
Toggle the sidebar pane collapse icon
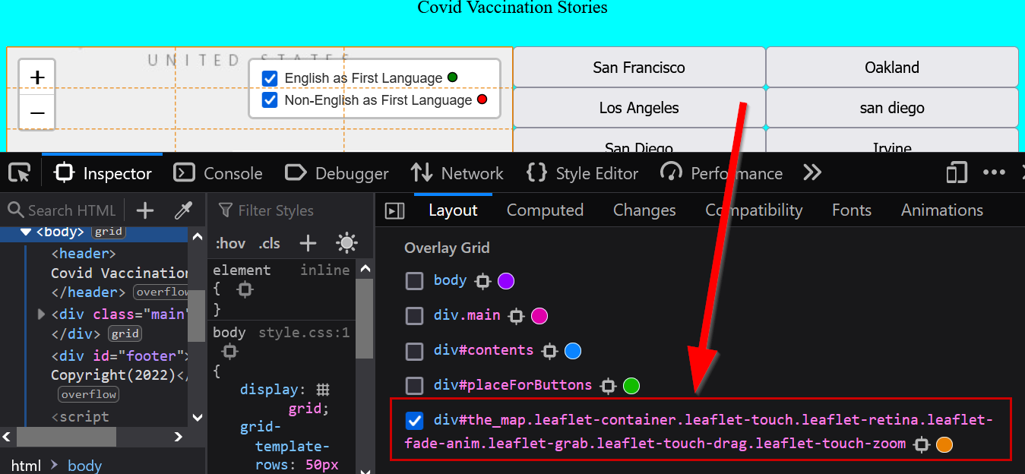(394, 210)
